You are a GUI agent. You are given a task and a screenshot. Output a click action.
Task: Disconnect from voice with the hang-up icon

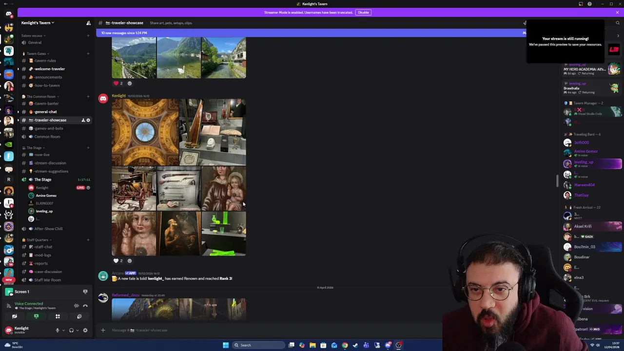click(x=85, y=306)
